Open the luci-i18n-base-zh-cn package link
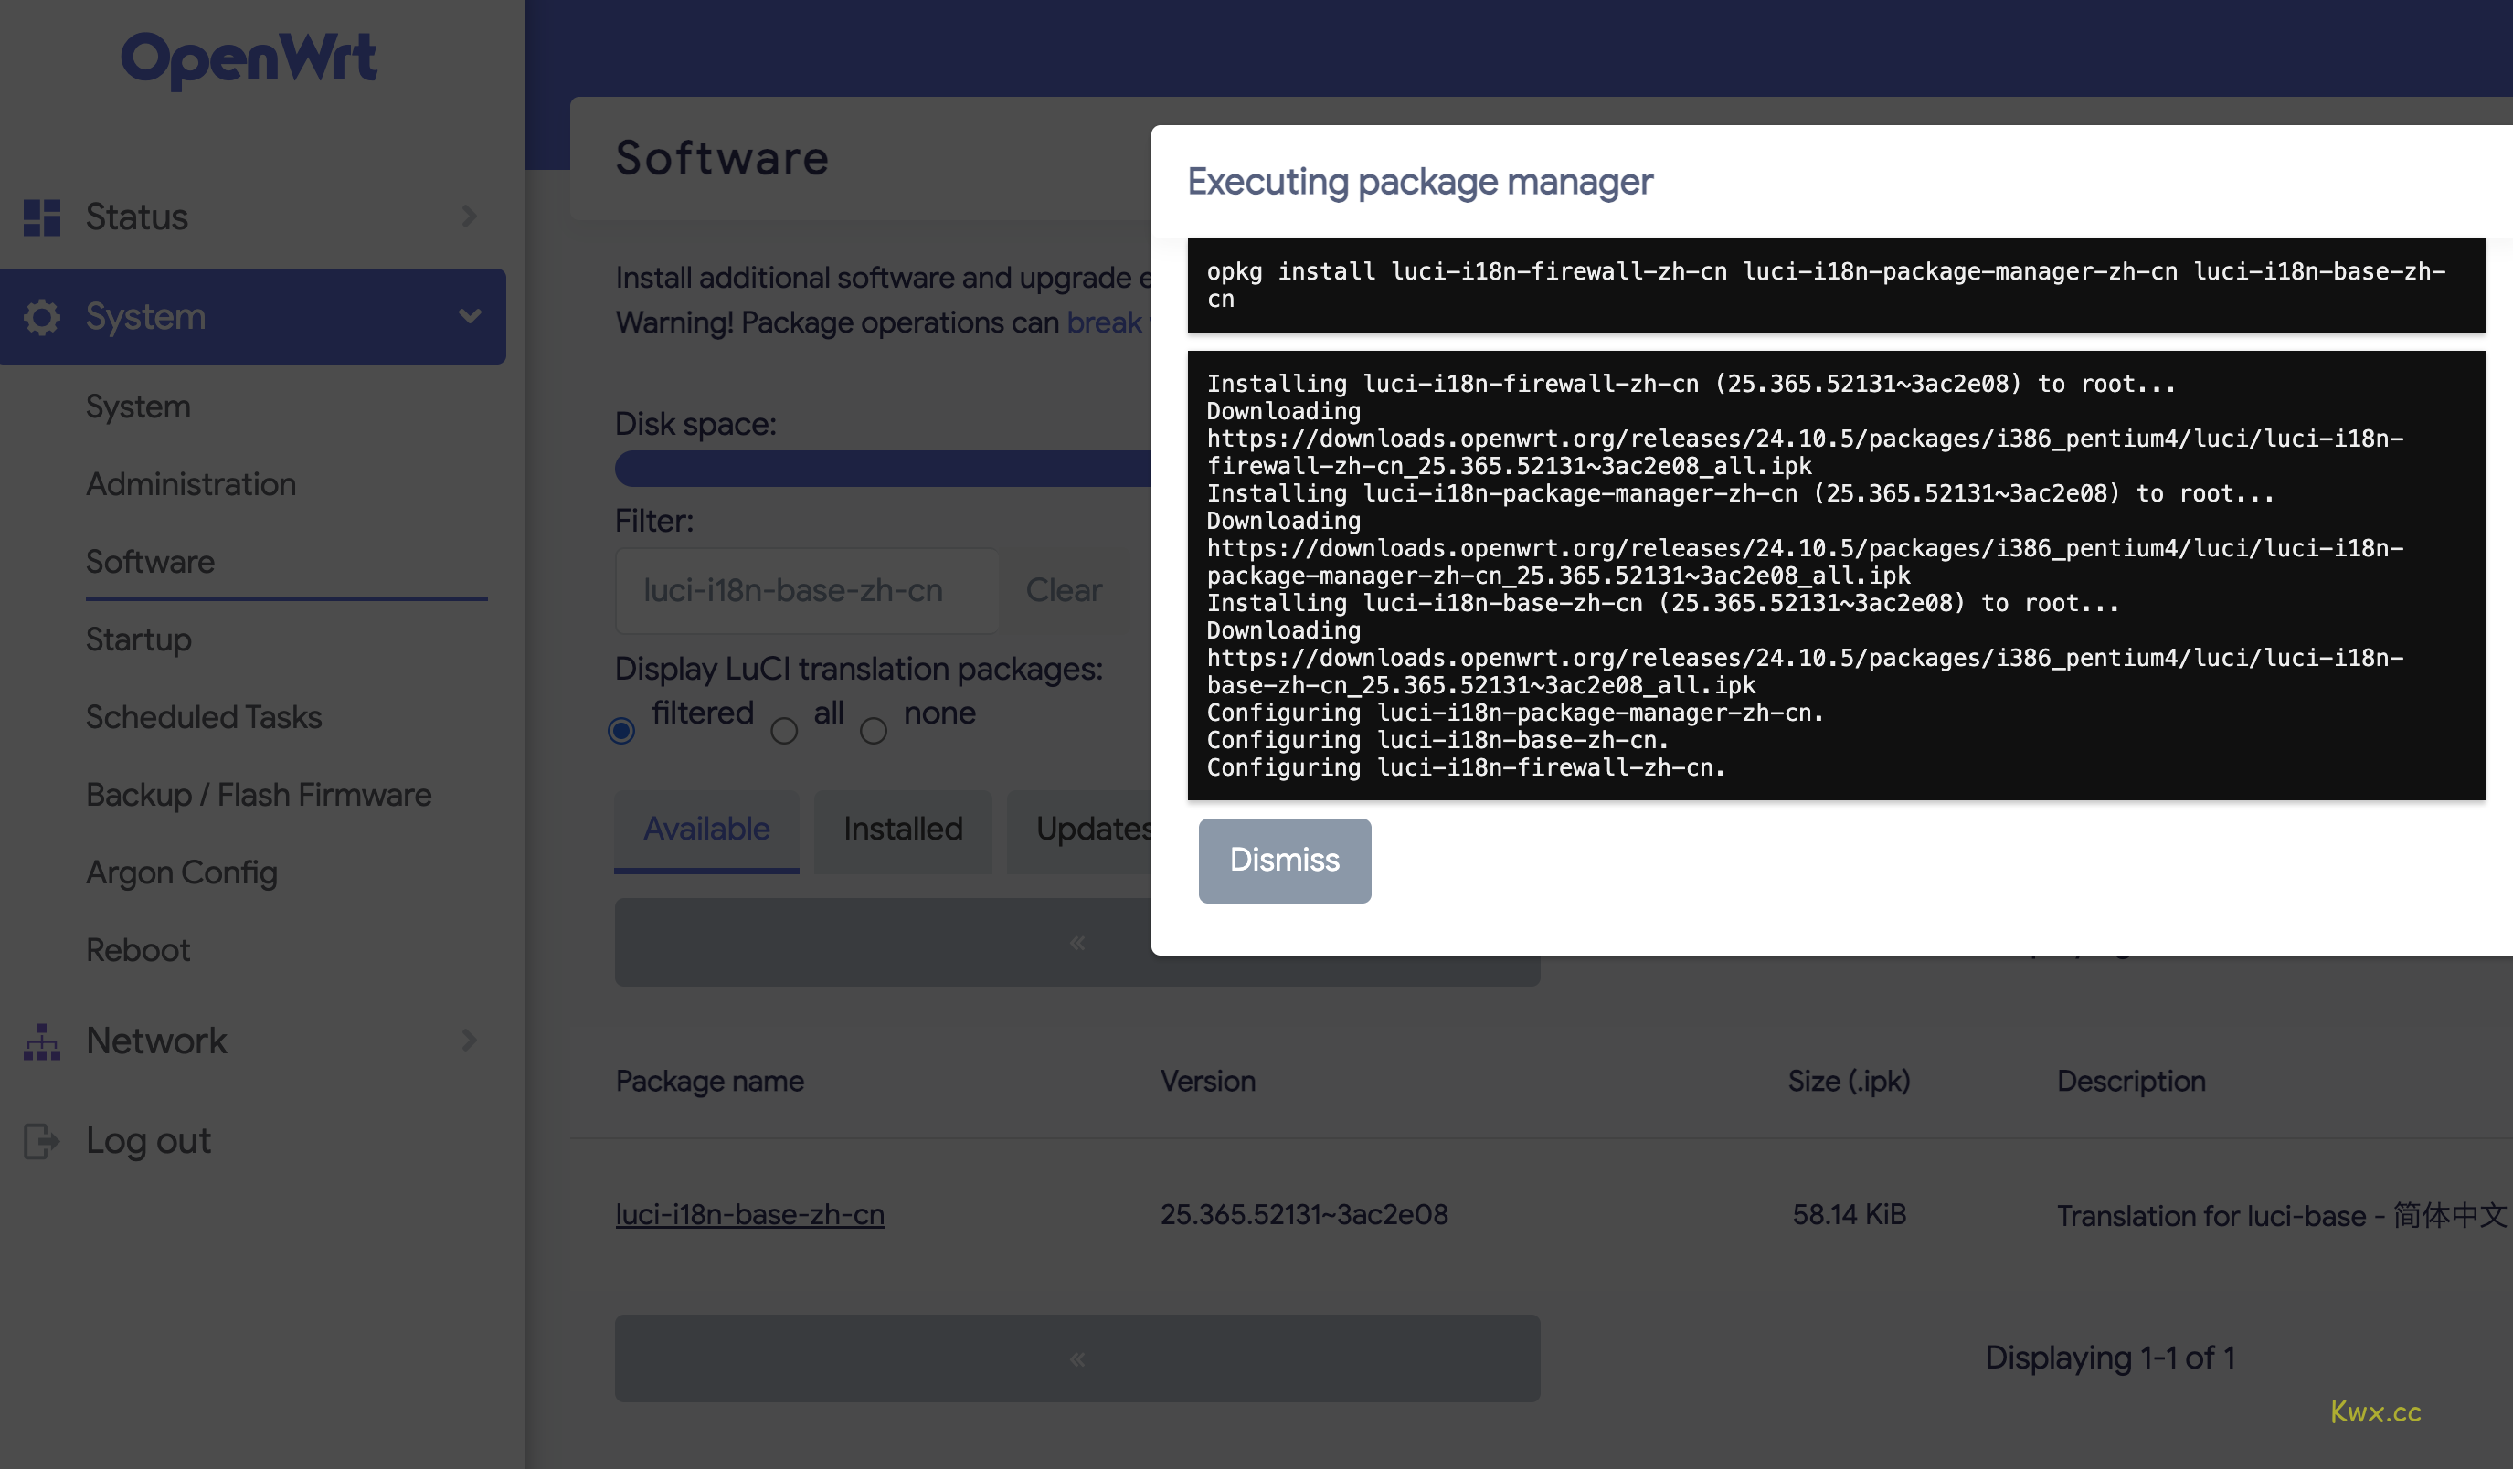The height and width of the screenshot is (1469, 2513). (x=749, y=1214)
